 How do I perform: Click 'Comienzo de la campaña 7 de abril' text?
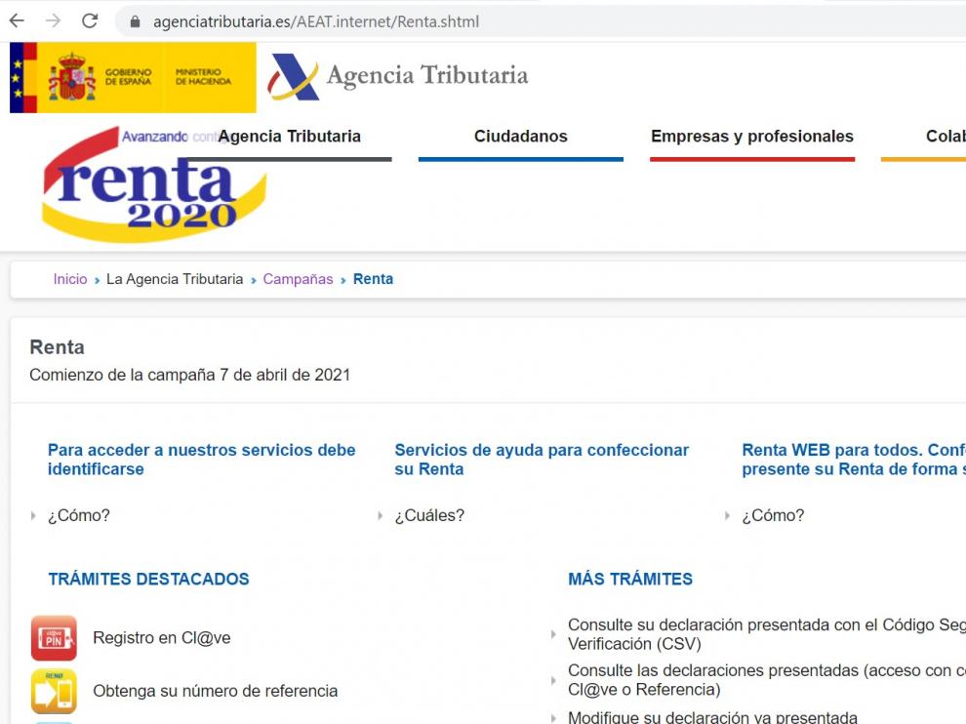pos(189,376)
